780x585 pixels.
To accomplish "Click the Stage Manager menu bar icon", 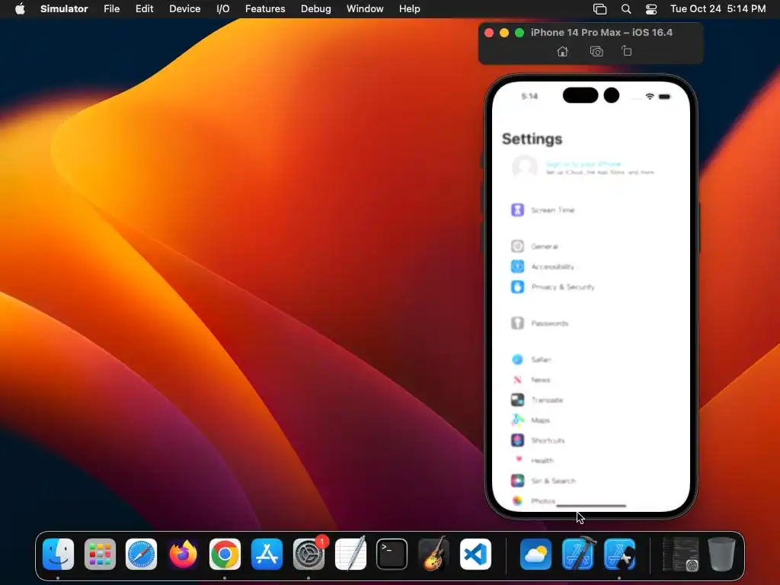I will point(600,8).
